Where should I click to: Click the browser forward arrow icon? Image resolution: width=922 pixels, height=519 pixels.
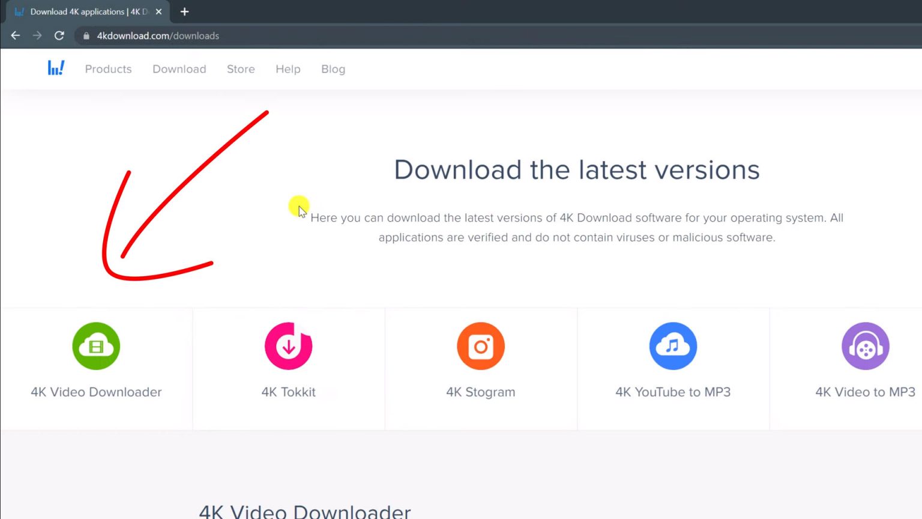37,35
